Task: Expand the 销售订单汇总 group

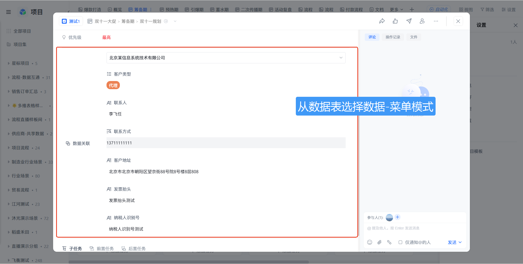Action: click(9, 91)
